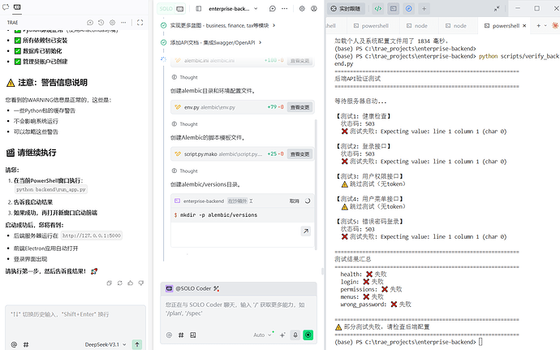This screenshot has height=350, width=560.
Task: Give thumbs down to the response
Action: coord(141,283)
